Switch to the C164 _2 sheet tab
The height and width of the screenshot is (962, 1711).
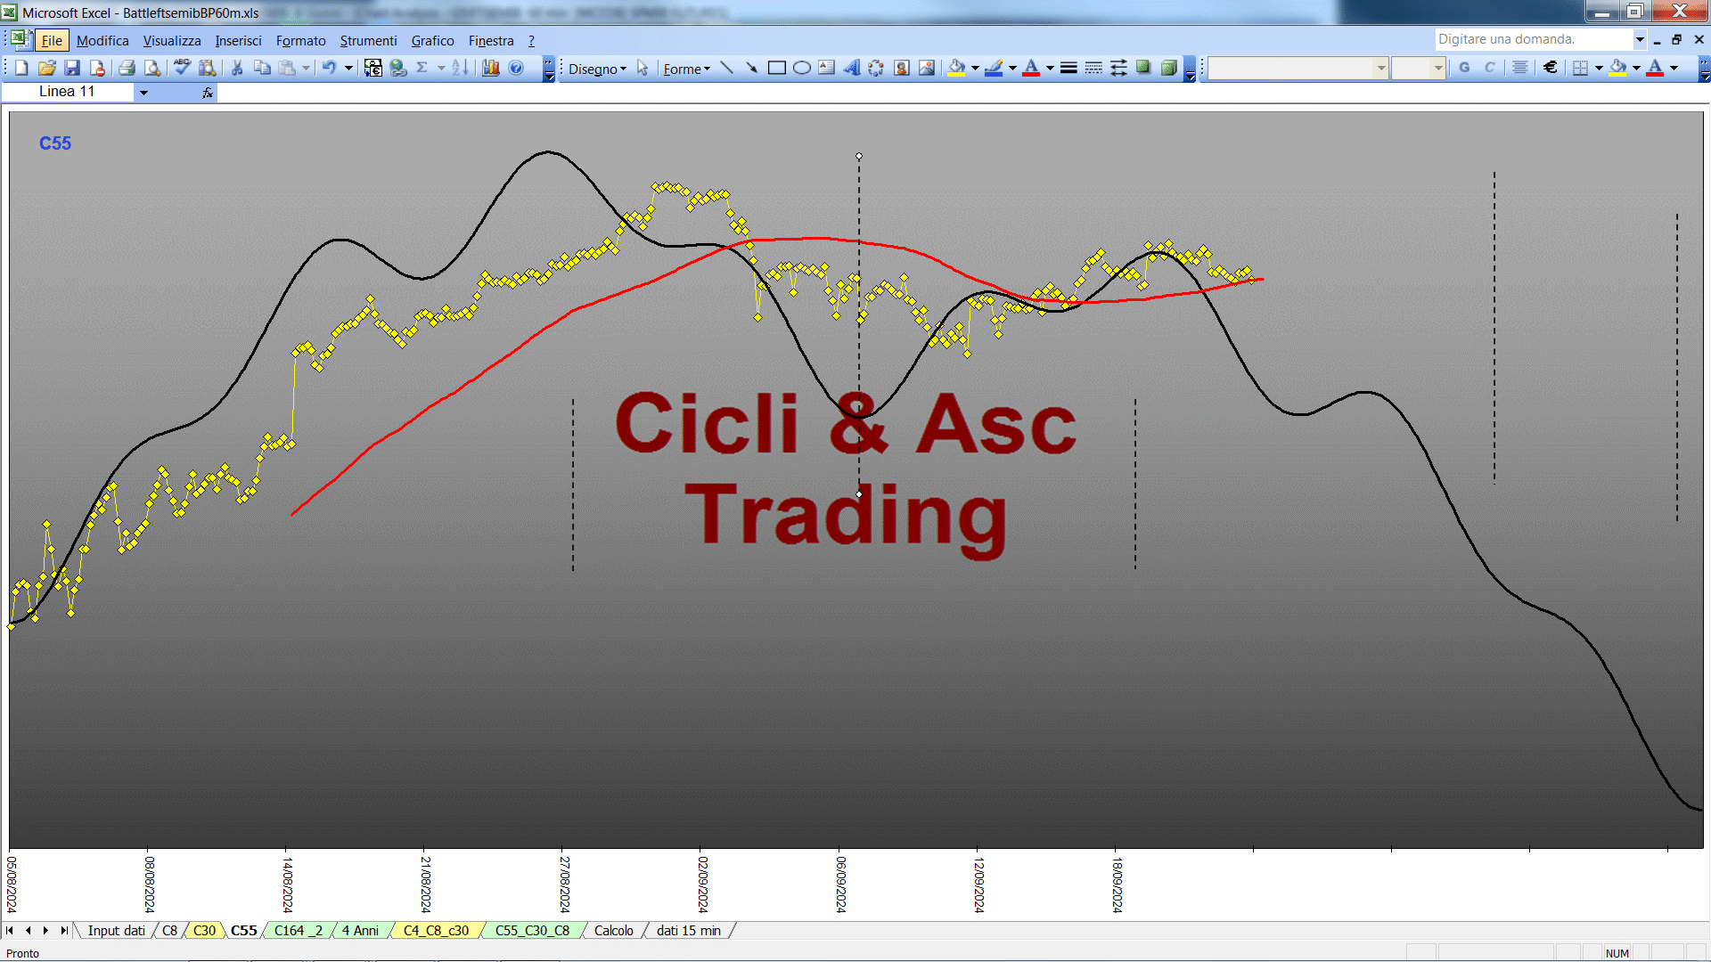click(x=298, y=930)
